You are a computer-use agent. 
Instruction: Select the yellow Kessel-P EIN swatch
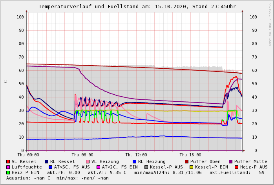coord(192,167)
